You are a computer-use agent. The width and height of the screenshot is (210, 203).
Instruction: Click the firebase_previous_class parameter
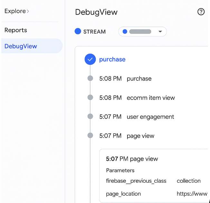(x=136, y=181)
